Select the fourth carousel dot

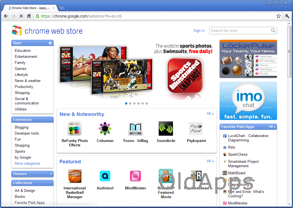[x=138, y=104]
